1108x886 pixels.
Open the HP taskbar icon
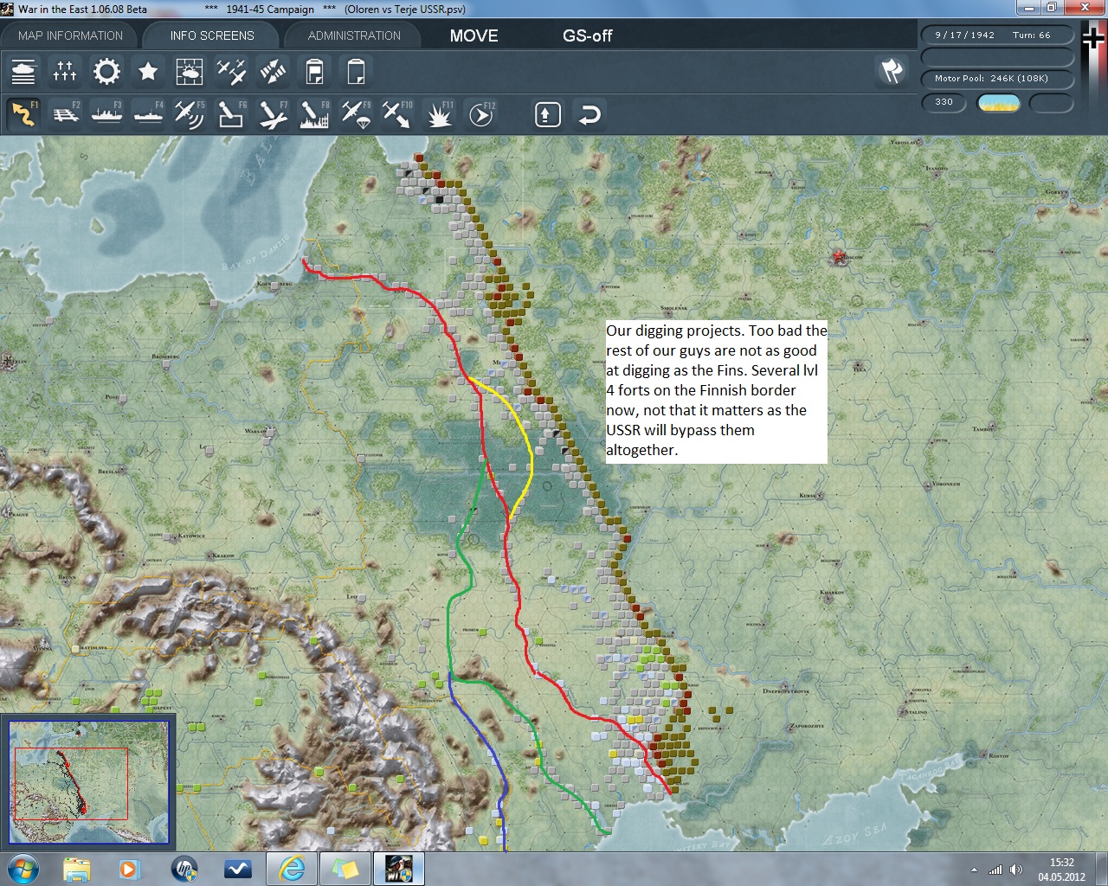(184, 869)
